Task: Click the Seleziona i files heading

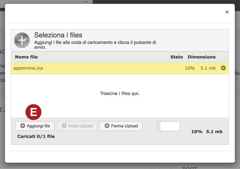Action: [58, 35]
